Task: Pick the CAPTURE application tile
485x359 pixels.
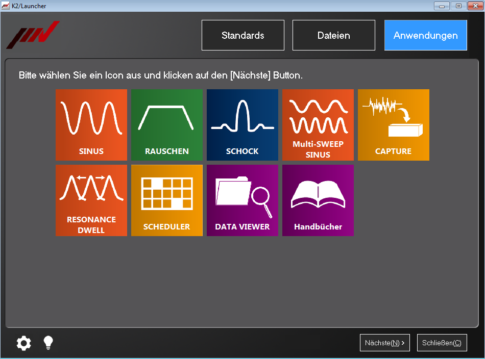Action: (394, 125)
